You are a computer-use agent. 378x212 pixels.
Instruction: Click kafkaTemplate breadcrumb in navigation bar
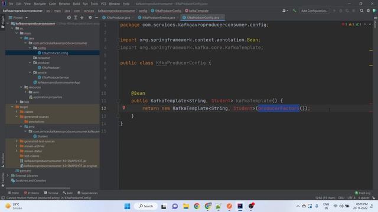197,11
